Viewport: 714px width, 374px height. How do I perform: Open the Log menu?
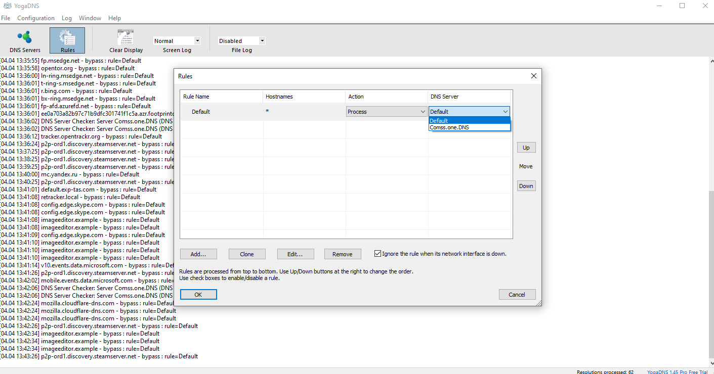tap(67, 18)
